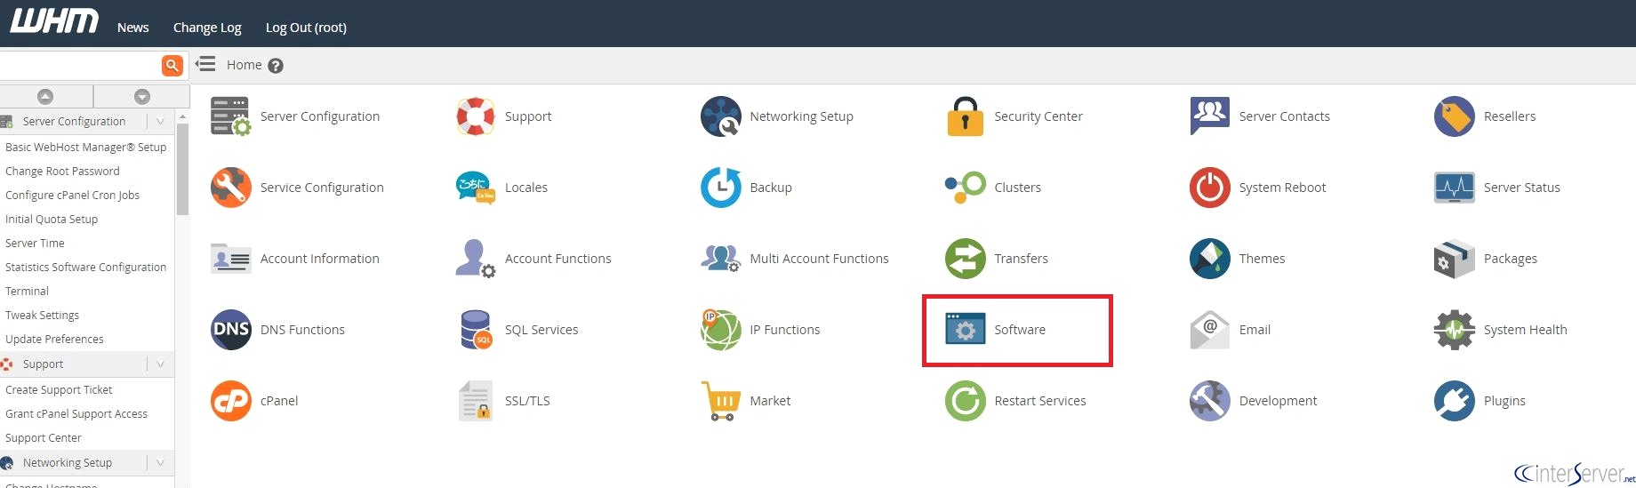Open Statistics Software Configuration link
This screenshot has height=488, width=1636.
click(85, 267)
